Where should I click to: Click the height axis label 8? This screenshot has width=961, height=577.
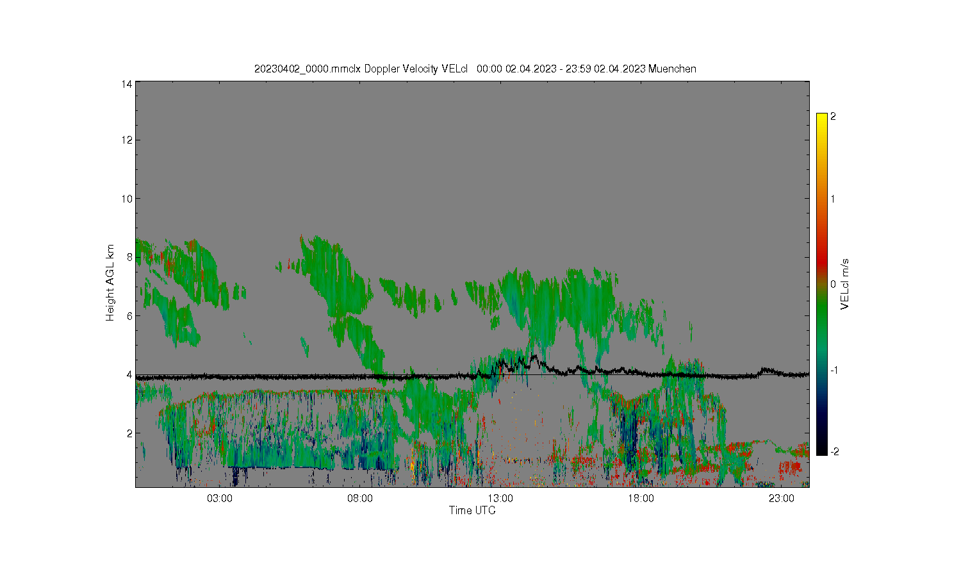(x=129, y=257)
